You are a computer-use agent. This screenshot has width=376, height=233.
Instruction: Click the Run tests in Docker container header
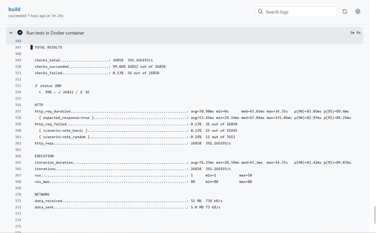[x=55, y=33]
